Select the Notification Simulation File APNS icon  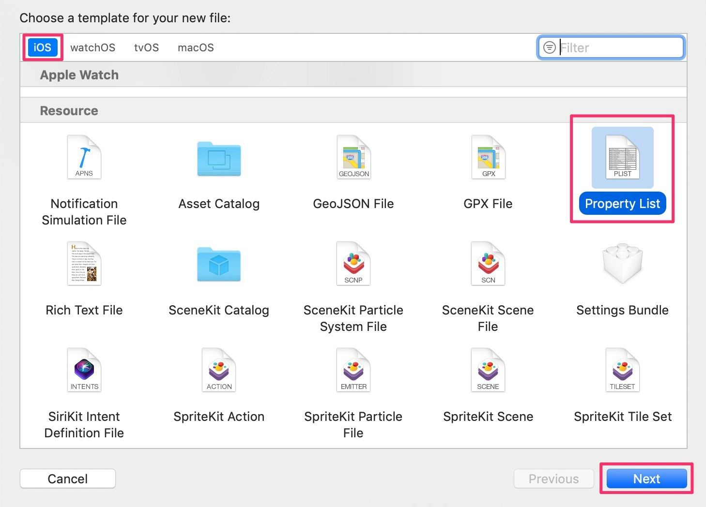[x=84, y=157]
